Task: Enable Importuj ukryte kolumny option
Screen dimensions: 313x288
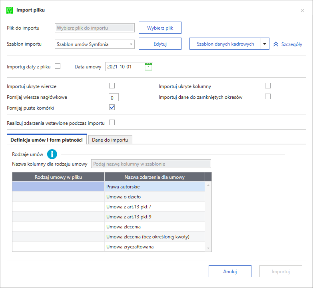Action: pos(268,86)
